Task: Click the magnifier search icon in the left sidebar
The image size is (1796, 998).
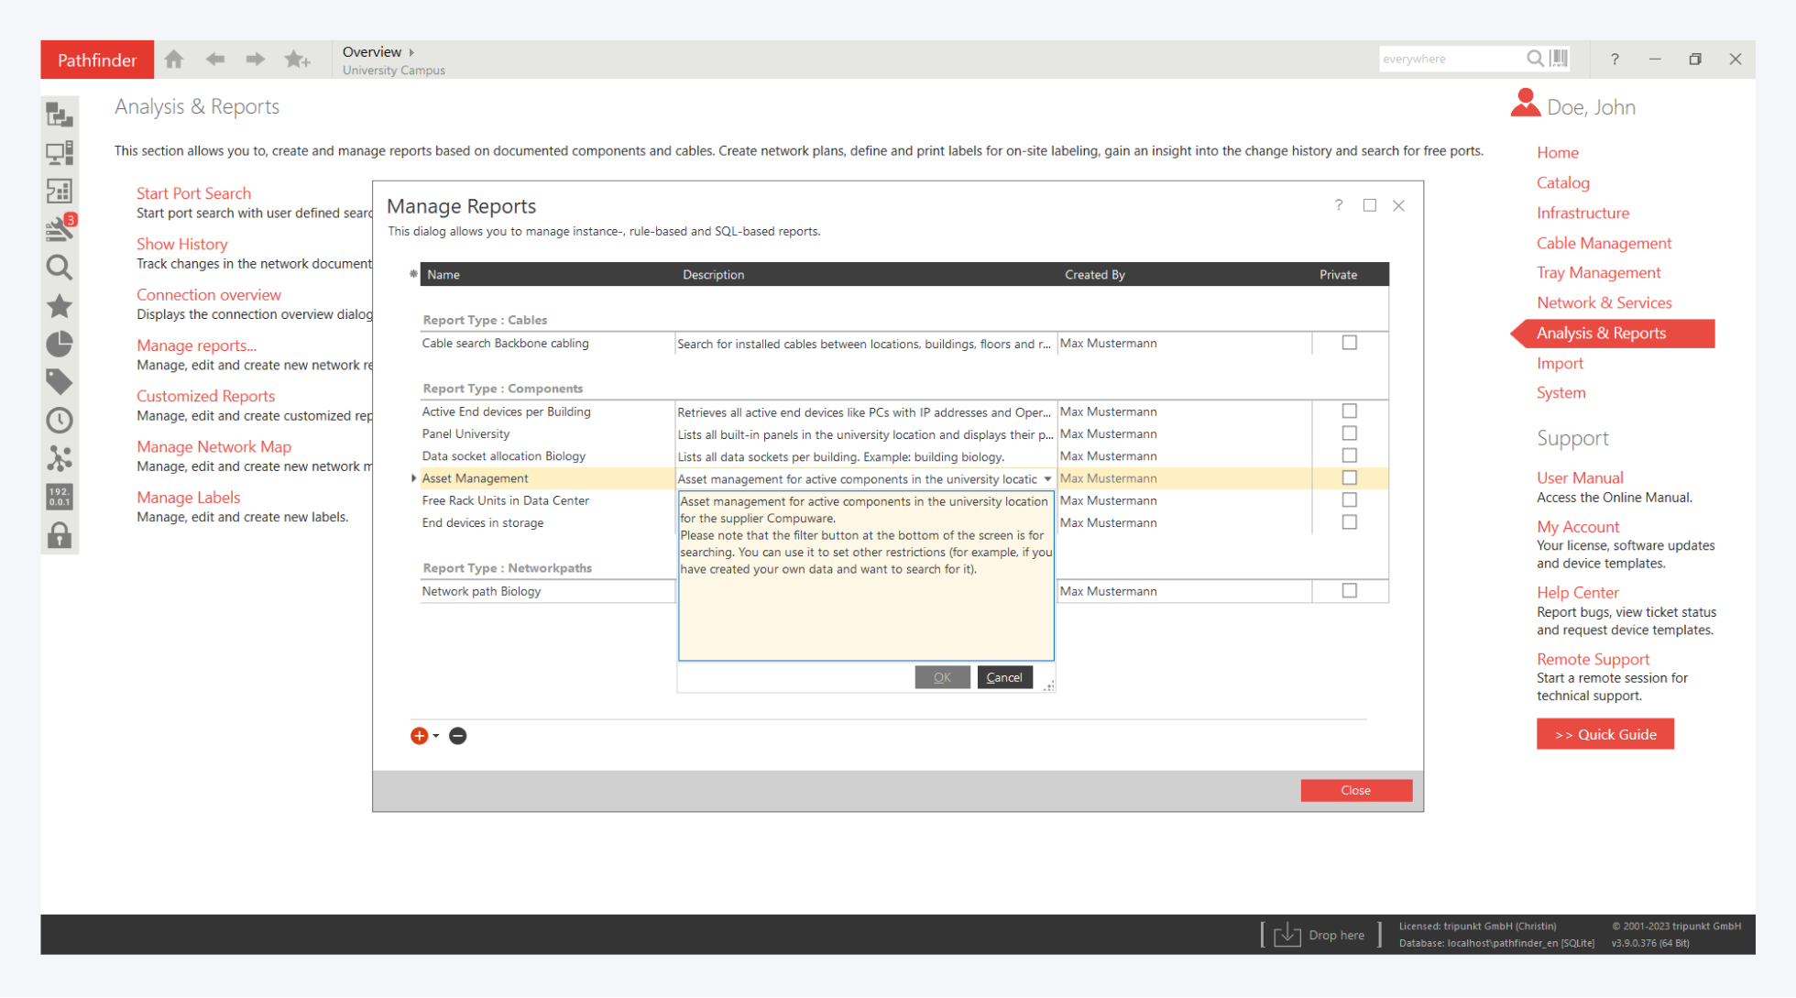Action: (60, 268)
